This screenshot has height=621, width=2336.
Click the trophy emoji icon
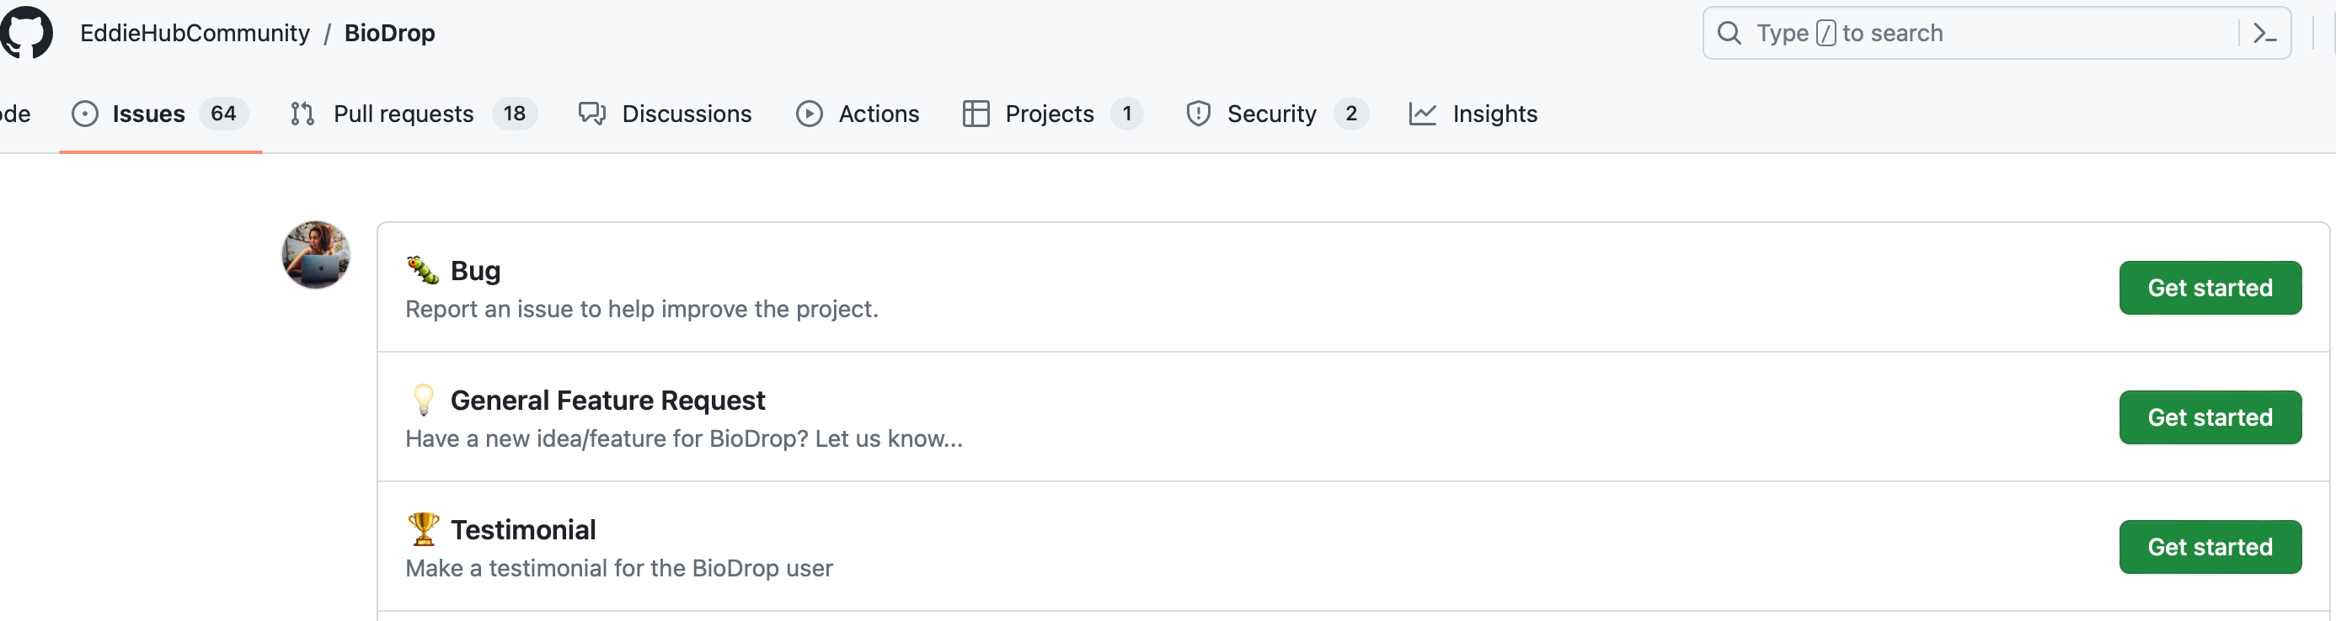pos(423,528)
